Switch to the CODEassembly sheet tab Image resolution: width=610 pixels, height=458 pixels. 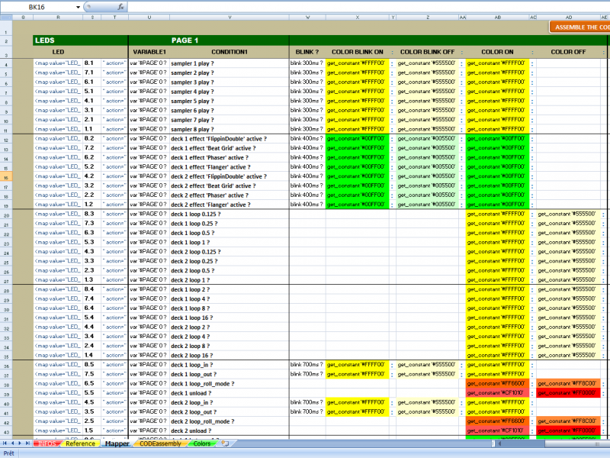(x=161, y=443)
